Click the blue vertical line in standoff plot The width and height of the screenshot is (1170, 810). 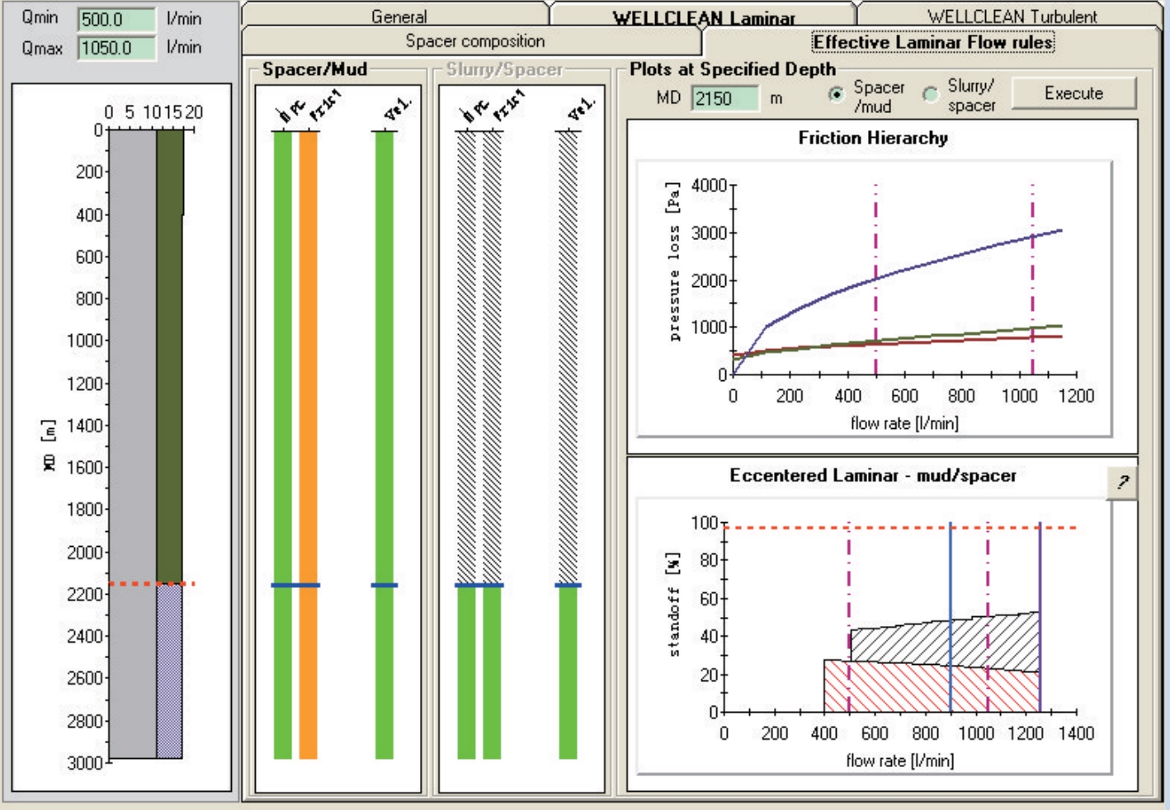point(951,617)
